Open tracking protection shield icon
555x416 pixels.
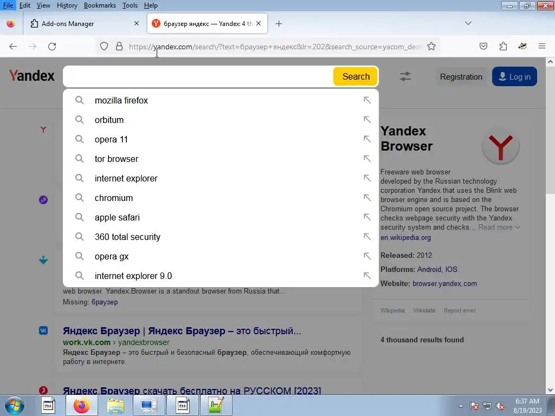[104, 47]
